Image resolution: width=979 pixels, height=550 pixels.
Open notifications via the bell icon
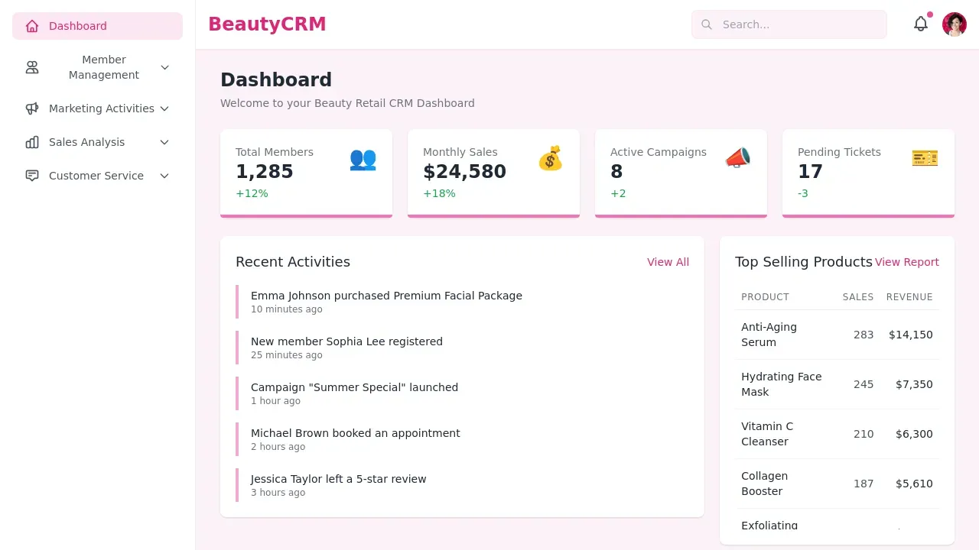pos(921,24)
